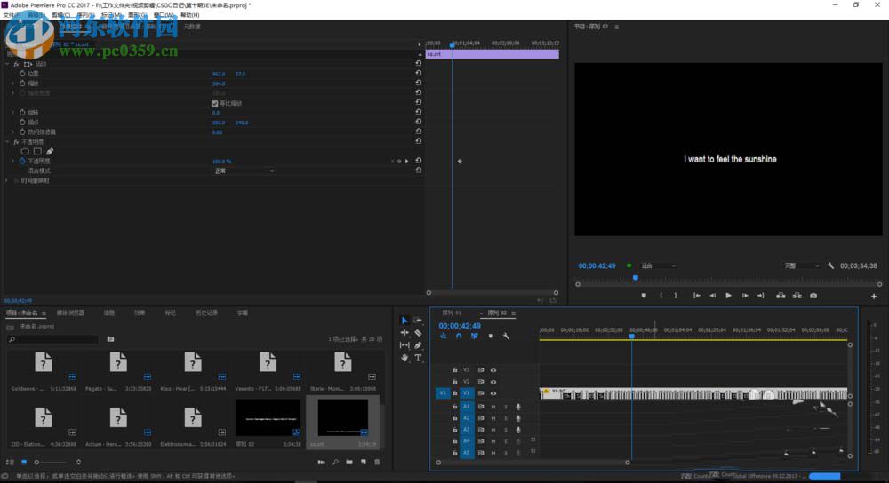This screenshot has height=483, width=889.
Task: Open the program monitor zoom level dropdown
Action: click(658, 265)
